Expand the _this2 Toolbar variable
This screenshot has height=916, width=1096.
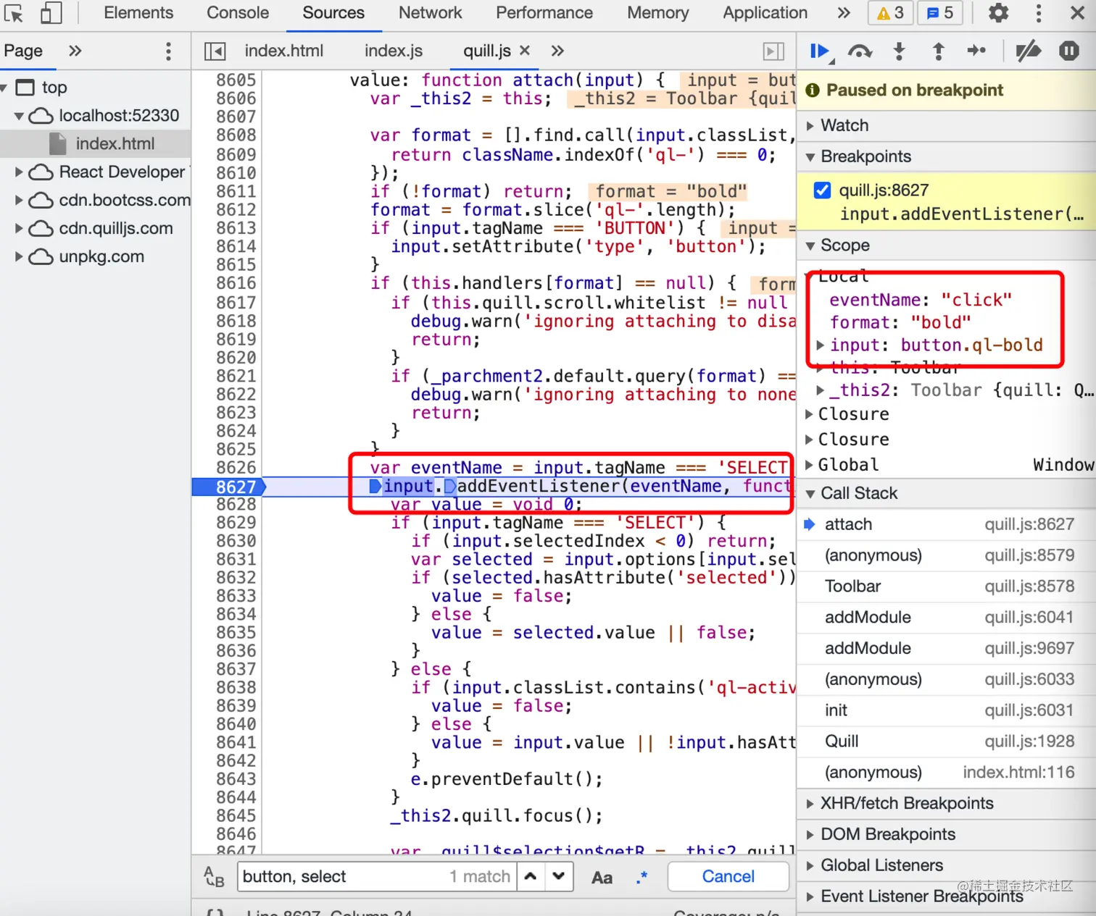(821, 390)
